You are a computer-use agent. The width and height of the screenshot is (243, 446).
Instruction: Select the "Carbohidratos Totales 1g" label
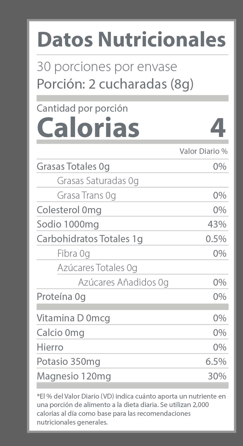pos(90,239)
